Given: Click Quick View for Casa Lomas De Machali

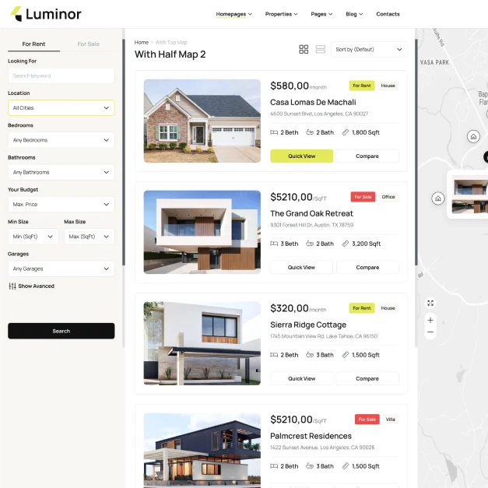Looking at the screenshot, I should tap(301, 156).
